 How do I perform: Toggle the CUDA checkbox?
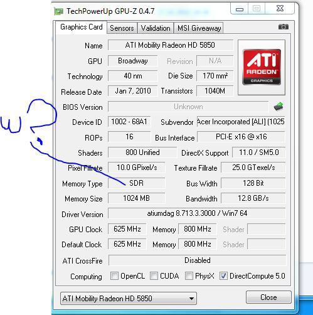tap(154, 275)
